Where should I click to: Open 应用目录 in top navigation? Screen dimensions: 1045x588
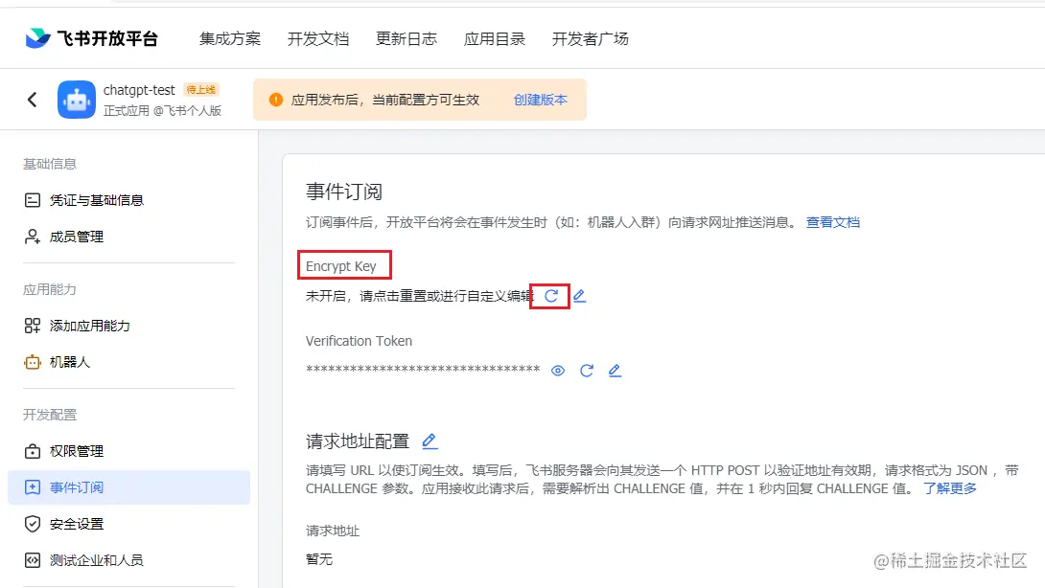point(494,38)
